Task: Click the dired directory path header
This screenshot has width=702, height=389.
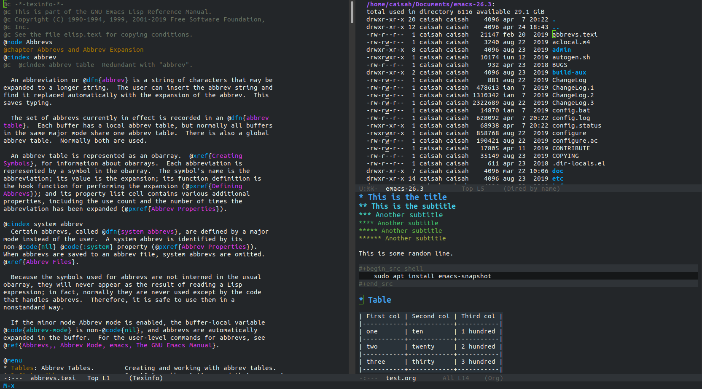Action: point(430,4)
